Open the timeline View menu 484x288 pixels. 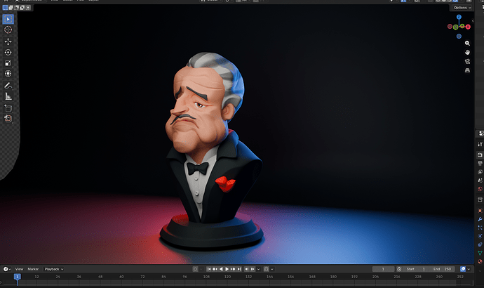point(19,269)
